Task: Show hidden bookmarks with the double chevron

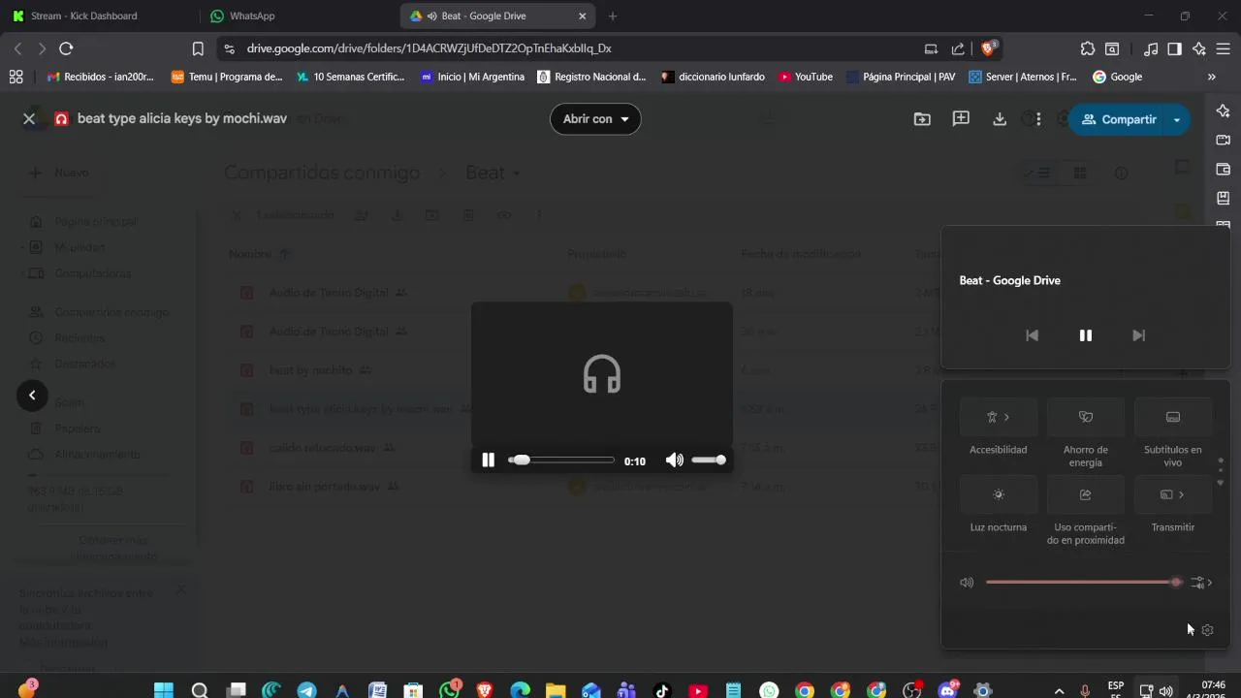Action: (1211, 77)
